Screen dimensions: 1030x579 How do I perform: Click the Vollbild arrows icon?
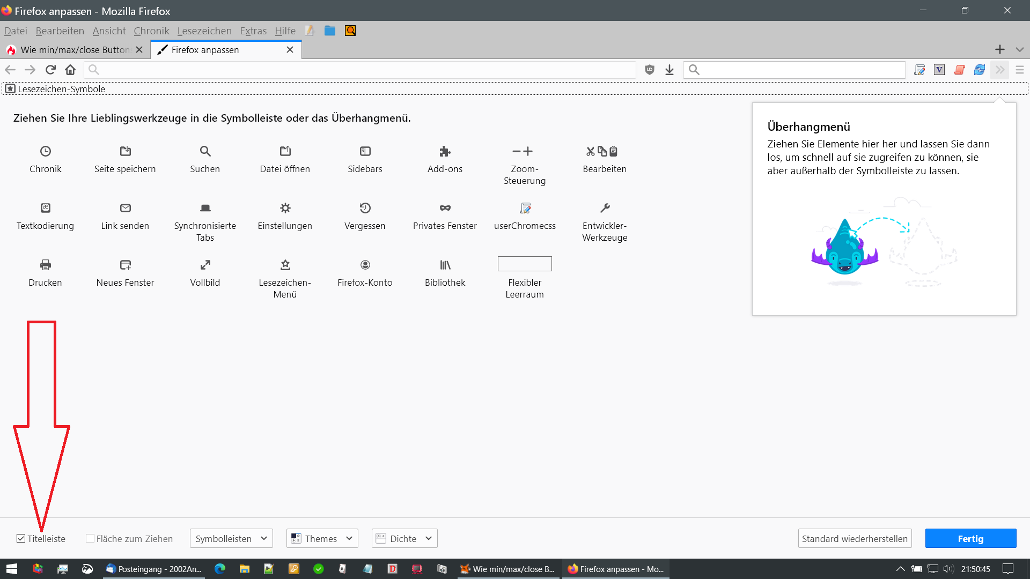205,265
